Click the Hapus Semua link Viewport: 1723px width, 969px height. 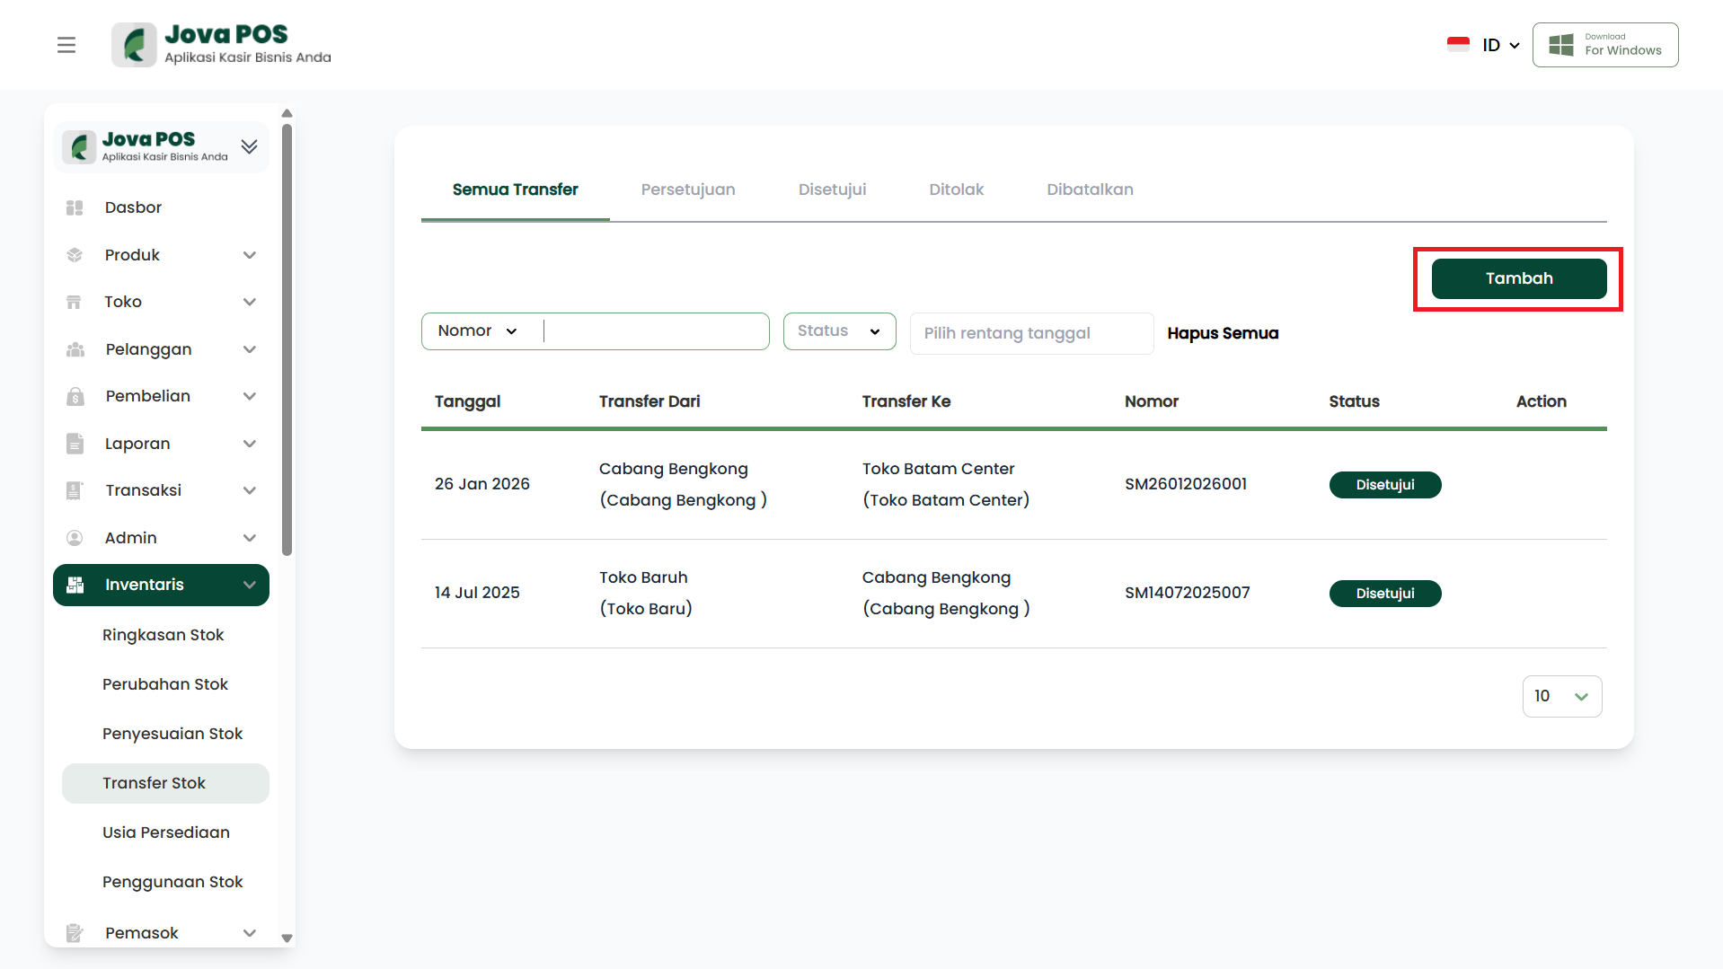tap(1223, 333)
